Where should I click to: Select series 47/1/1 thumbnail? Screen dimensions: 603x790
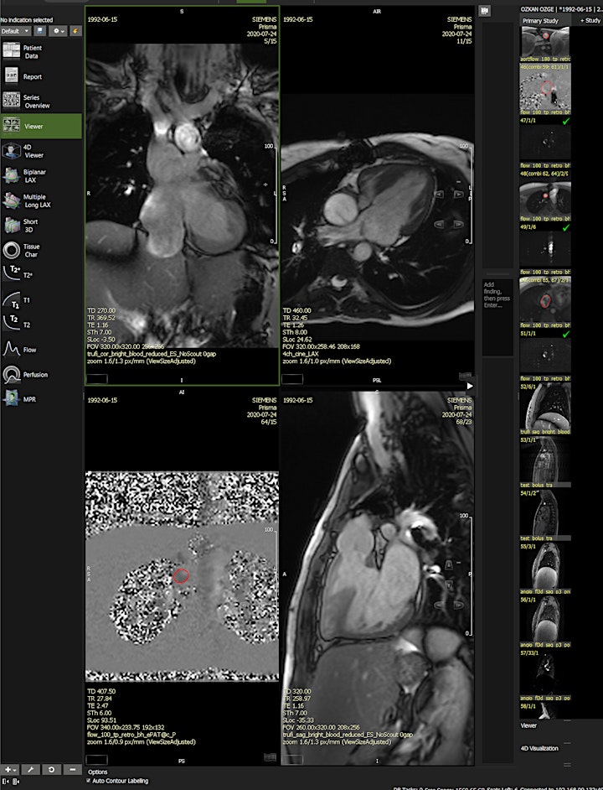click(x=545, y=143)
